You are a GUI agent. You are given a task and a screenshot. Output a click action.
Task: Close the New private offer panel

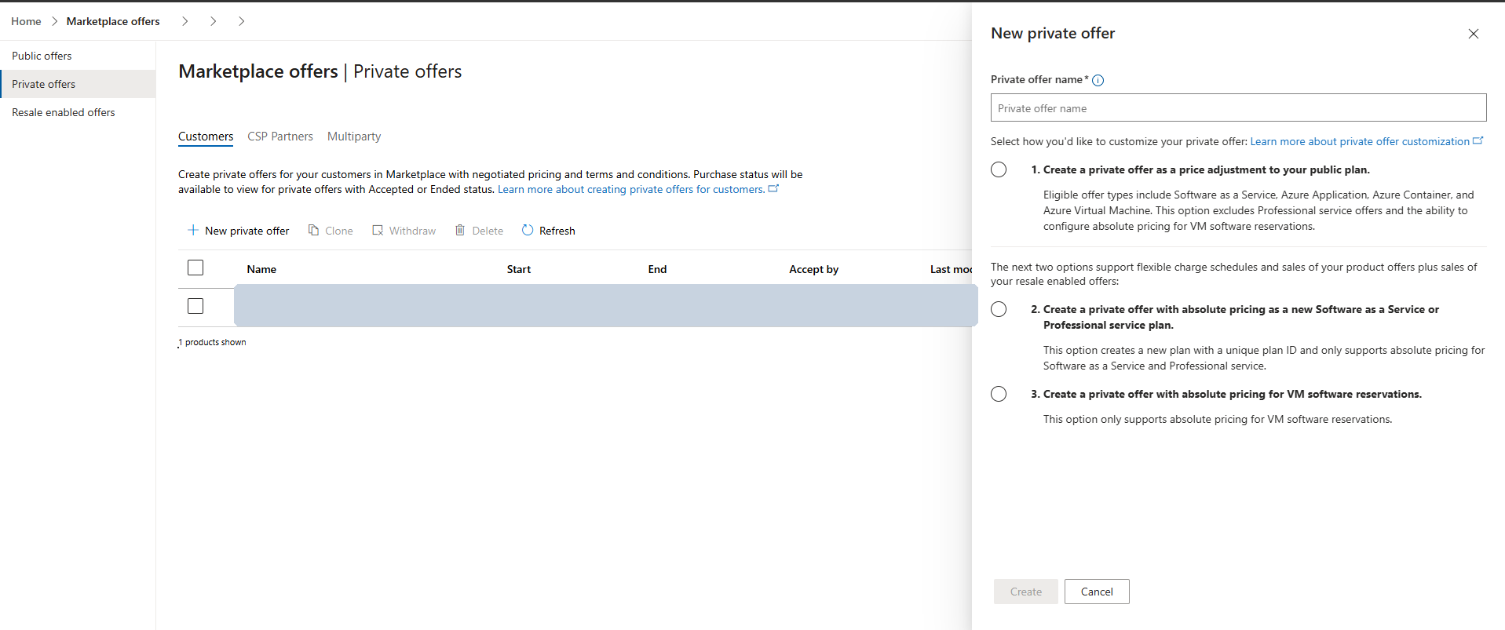click(1474, 34)
